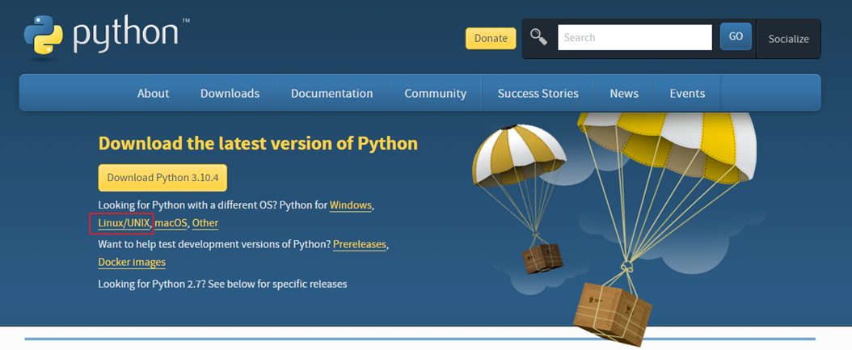Open the Socialize menu
The height and width of the screenshot is (350, 852).
coord(788,39)
